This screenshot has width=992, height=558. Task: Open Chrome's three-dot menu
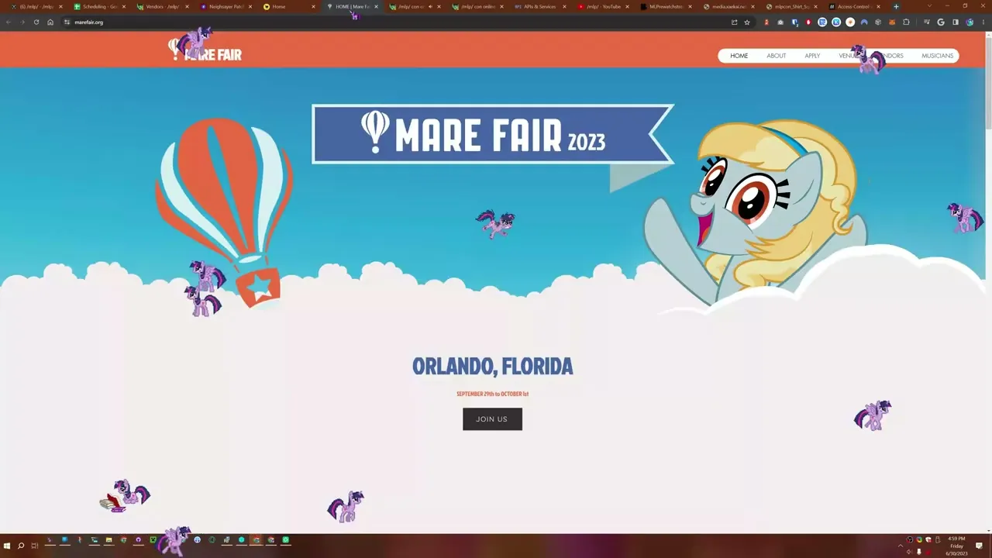[983, 22]
